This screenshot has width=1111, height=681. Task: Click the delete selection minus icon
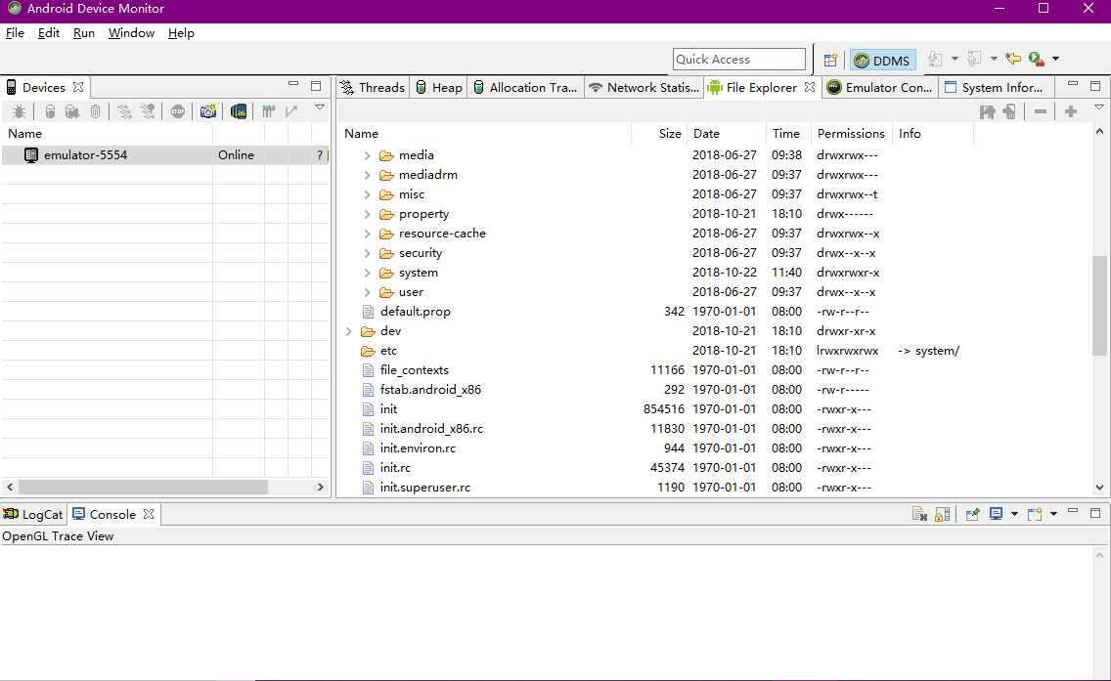[1041, 111]
